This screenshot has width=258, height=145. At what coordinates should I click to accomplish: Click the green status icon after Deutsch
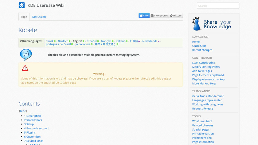point(70,41)
